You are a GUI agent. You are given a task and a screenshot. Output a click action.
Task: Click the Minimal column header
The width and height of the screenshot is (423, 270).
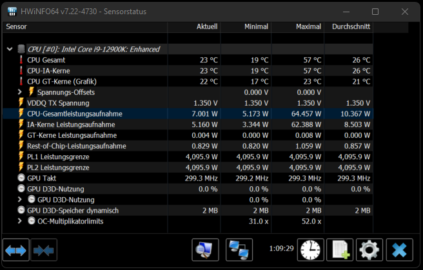[x=246, y=26]
